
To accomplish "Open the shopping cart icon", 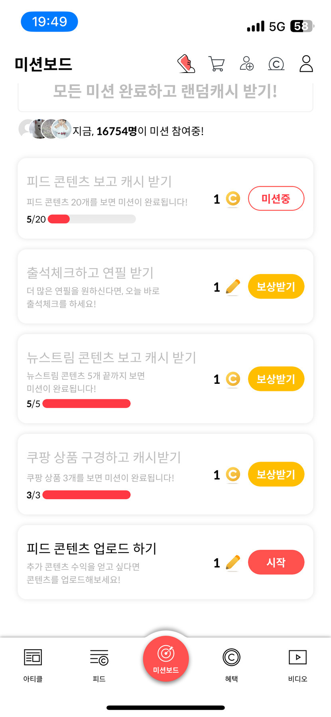I will coord(216,64).
